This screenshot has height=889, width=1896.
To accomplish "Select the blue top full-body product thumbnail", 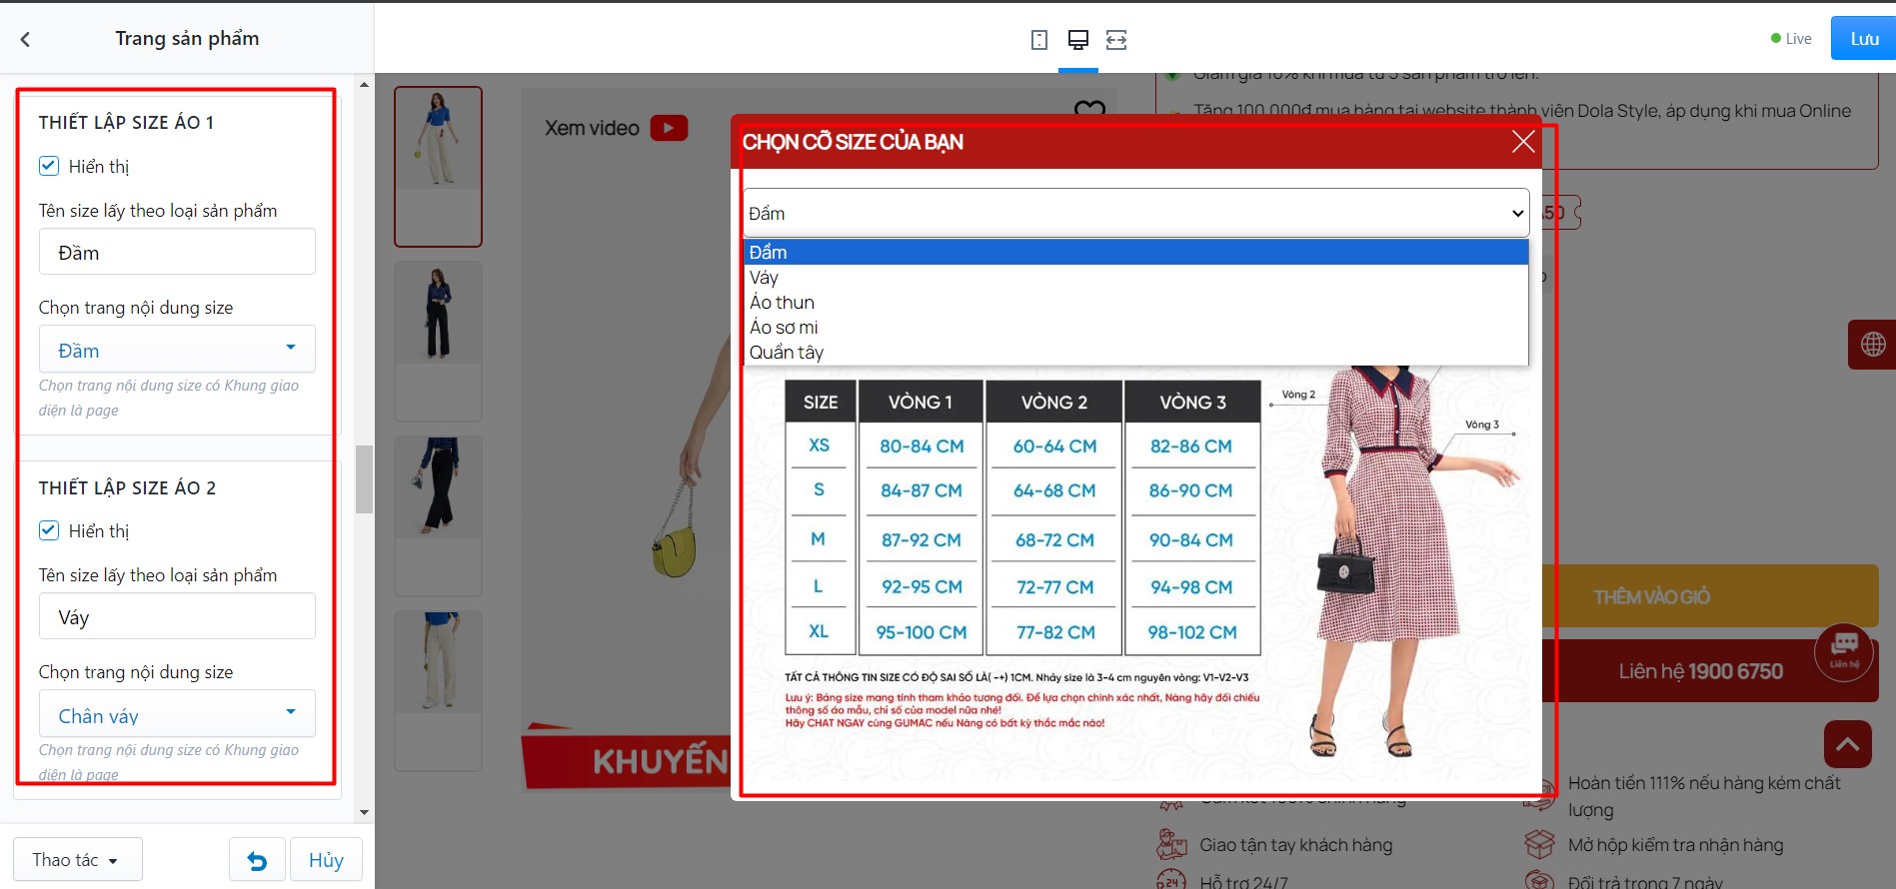I will tap(438, 166).
